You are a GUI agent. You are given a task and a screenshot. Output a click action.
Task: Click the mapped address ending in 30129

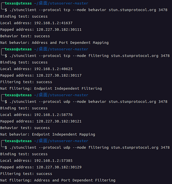click(59, 167)
